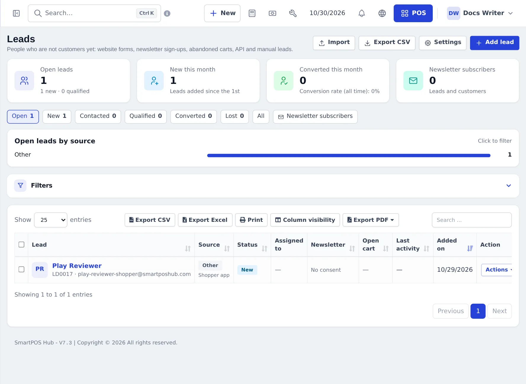Check the Play Reviewer row checkbox
This screenshot has height=384, width=526.
click(21, 269)
